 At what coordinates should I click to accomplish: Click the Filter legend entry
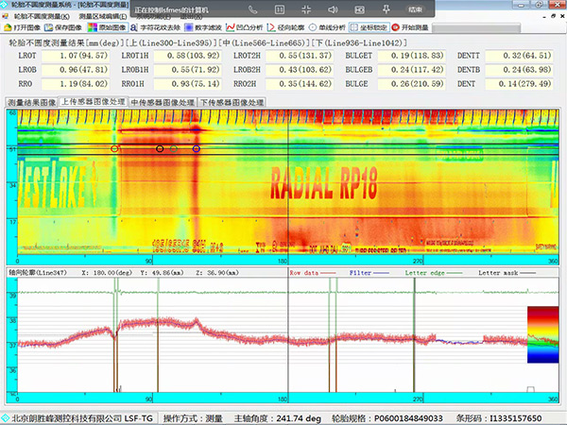tap(369, 273)
